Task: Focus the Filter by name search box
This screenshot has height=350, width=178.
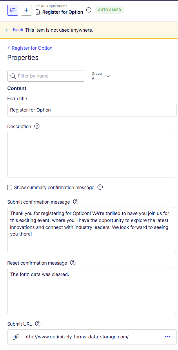Action: [46, 76]
